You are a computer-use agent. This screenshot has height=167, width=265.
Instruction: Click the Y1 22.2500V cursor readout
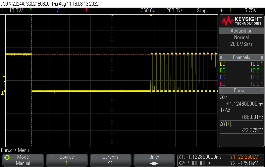pos(244,157)
